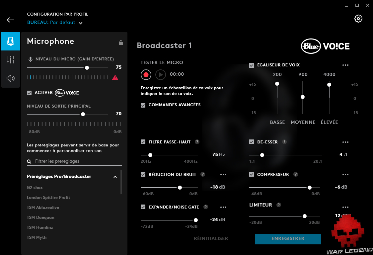373x255 pixels.
Task: Uncheck Commandes avancées
Action: coord(143,105)
